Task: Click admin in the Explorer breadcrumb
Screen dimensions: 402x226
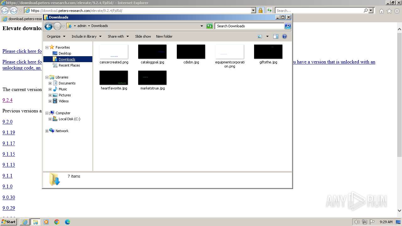Action: (x=82, y=26)
